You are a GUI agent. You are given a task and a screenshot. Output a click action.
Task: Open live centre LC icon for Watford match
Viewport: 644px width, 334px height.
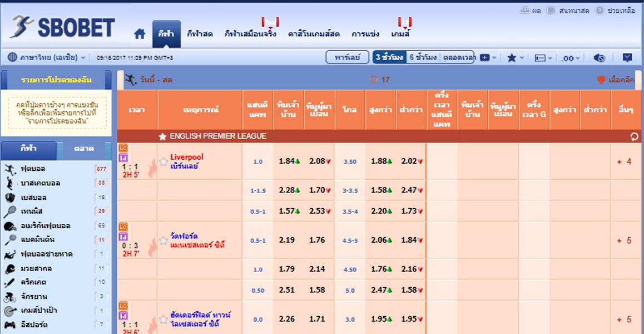tap(123, 227)
